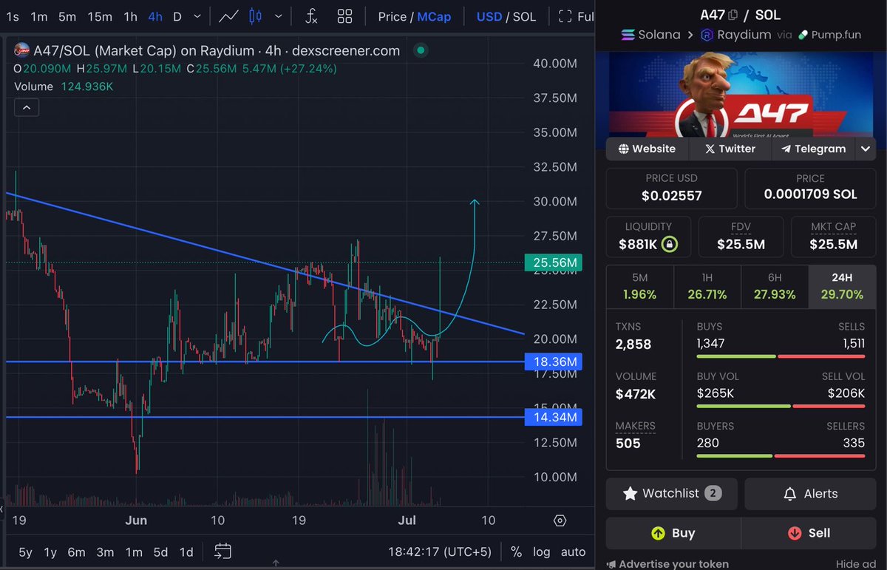Image resolution: width=887 pixels, height=570 pixels.
Task: Open the chart layout grid icon
Action: point(344,16)
